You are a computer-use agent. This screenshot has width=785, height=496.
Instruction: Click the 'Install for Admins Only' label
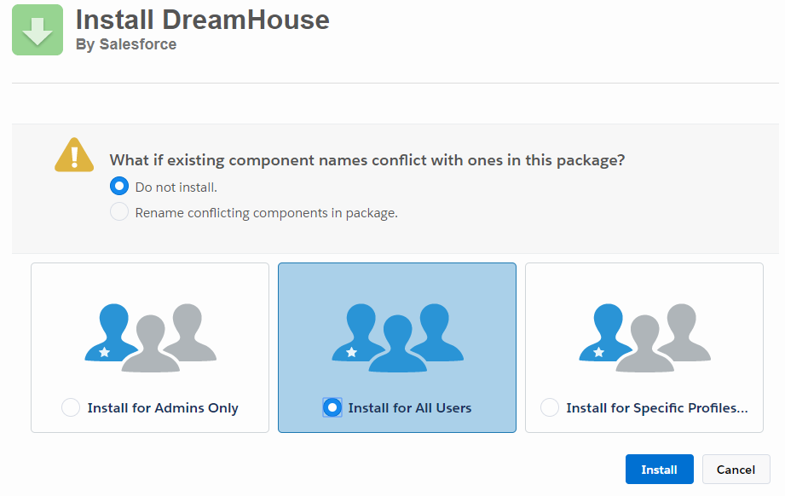coord(163,408)
